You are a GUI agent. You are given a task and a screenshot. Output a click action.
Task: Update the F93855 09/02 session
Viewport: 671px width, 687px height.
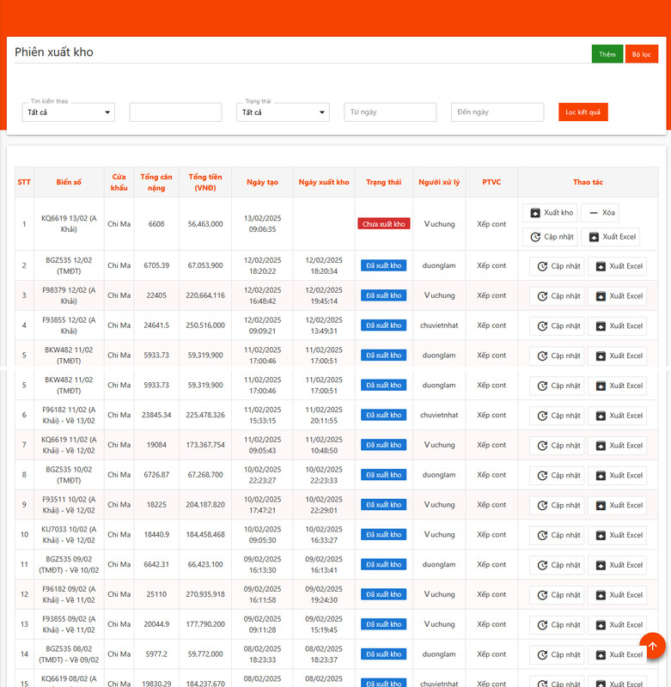point(557,625)
